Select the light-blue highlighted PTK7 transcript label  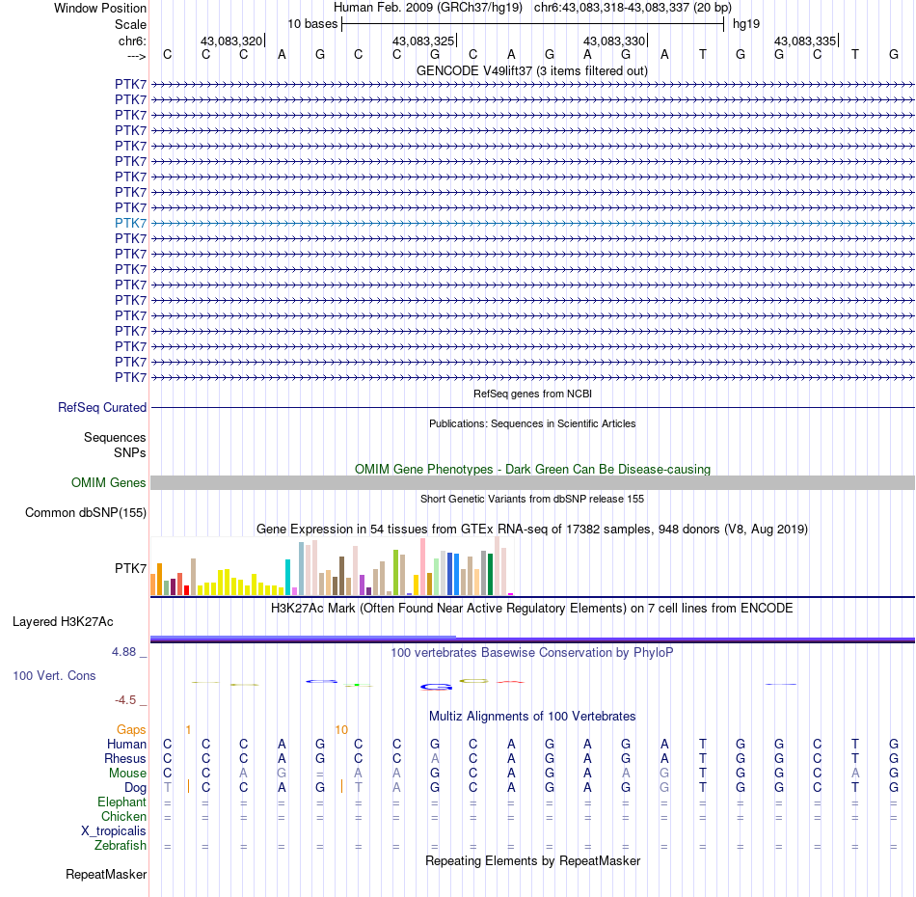click(130, 223)
